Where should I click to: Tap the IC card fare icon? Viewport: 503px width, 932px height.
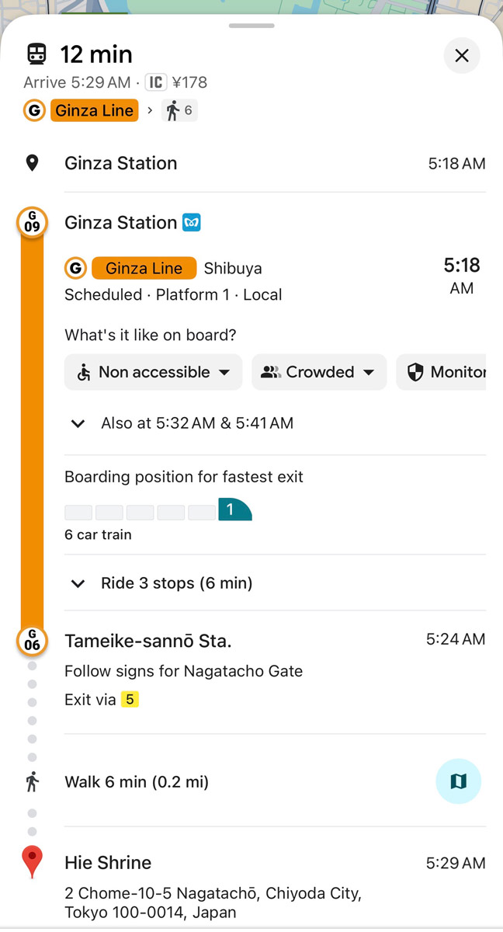(156, 82)
